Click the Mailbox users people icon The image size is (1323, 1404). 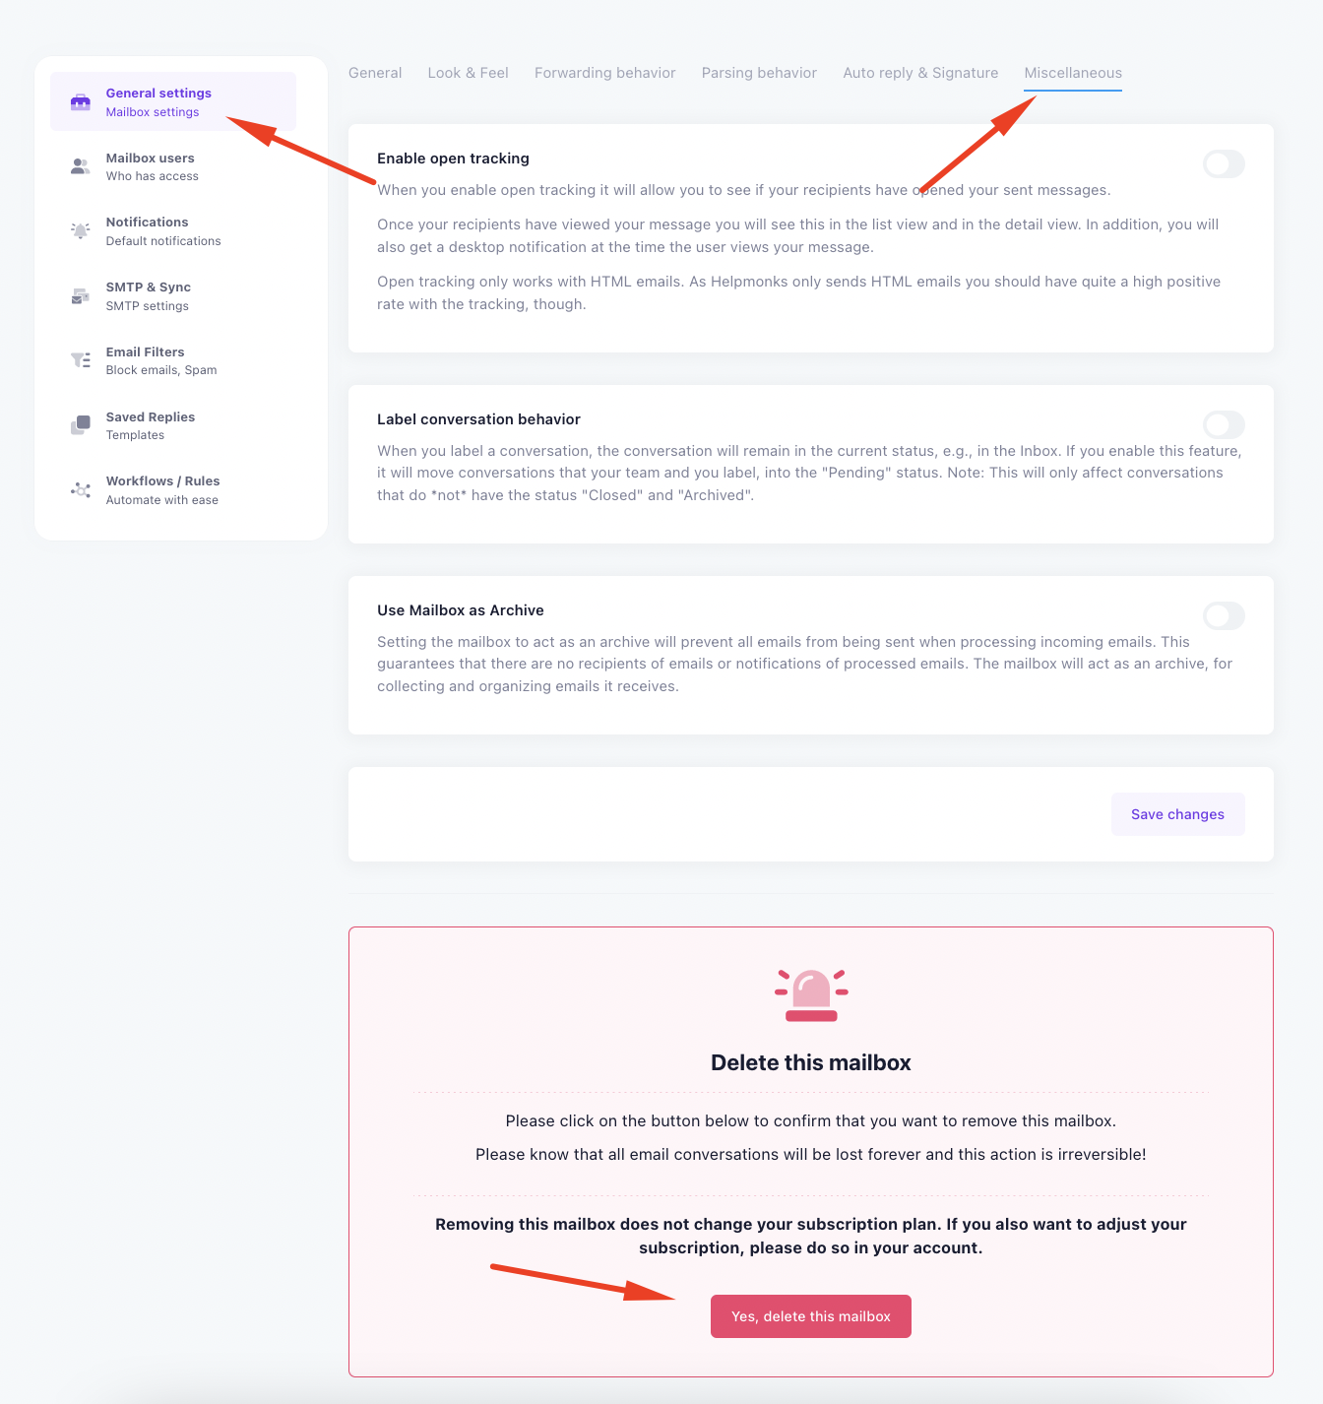tap(81, 166)
